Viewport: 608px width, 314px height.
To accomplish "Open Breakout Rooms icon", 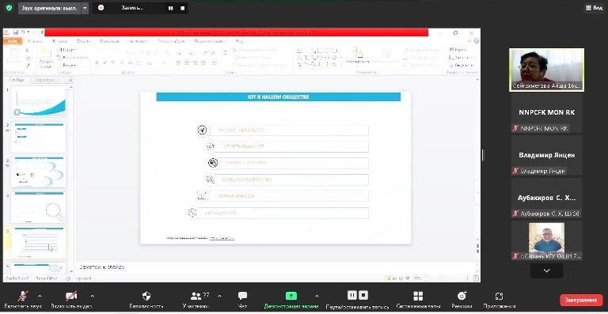I will (x=418, y=296).
